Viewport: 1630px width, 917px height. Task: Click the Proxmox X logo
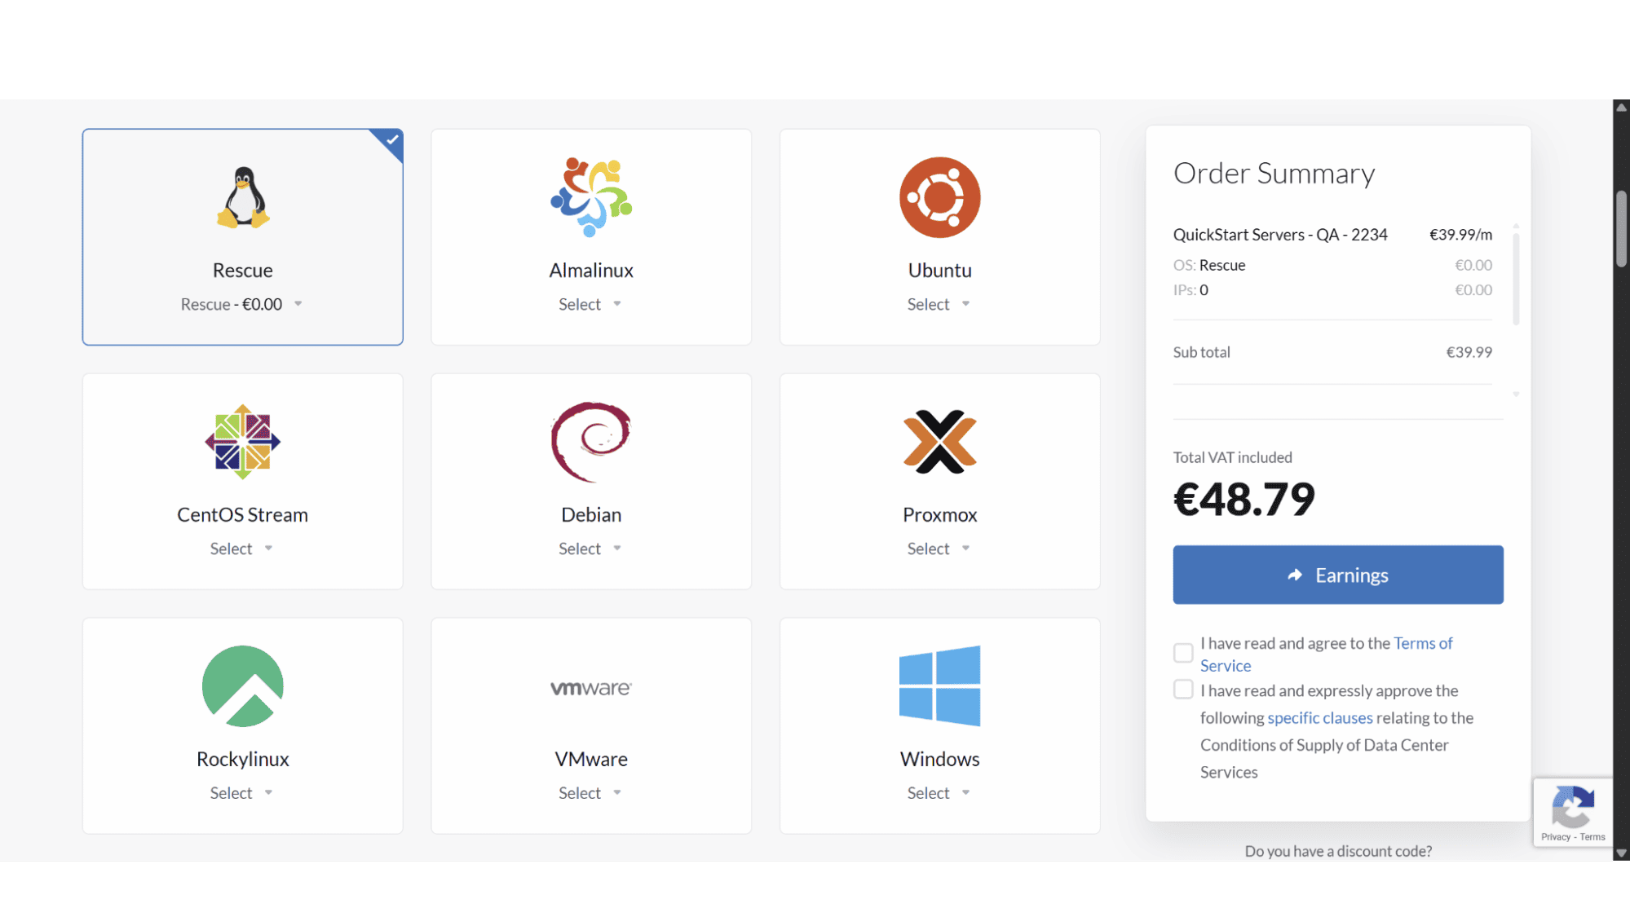[939, 442]
